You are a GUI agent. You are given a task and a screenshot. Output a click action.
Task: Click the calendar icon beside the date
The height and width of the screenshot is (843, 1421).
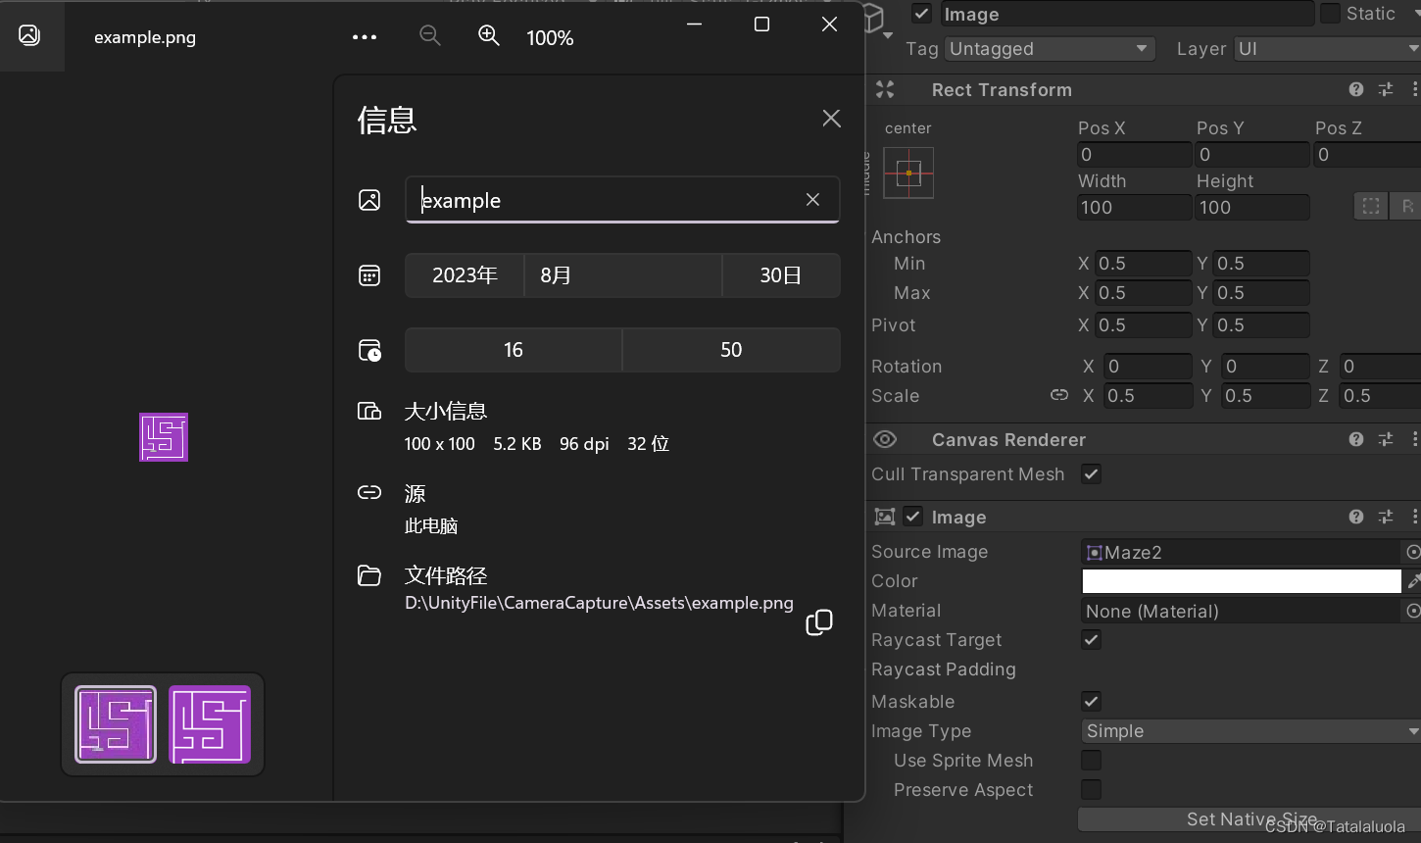369,275
